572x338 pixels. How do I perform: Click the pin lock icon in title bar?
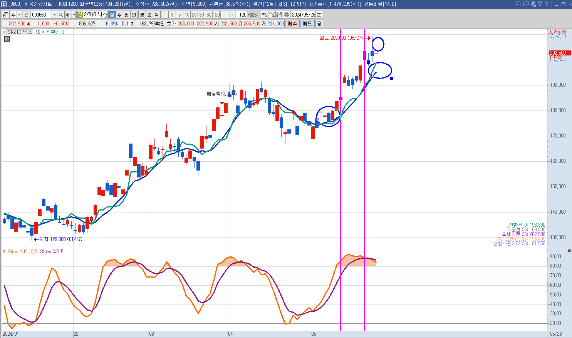tap(533, 4)
